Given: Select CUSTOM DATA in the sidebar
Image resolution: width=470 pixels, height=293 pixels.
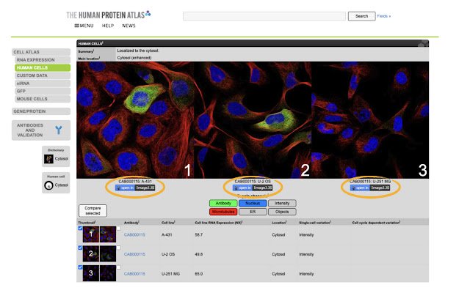Looking at the screenshot, I should click(x=43, y=75).
